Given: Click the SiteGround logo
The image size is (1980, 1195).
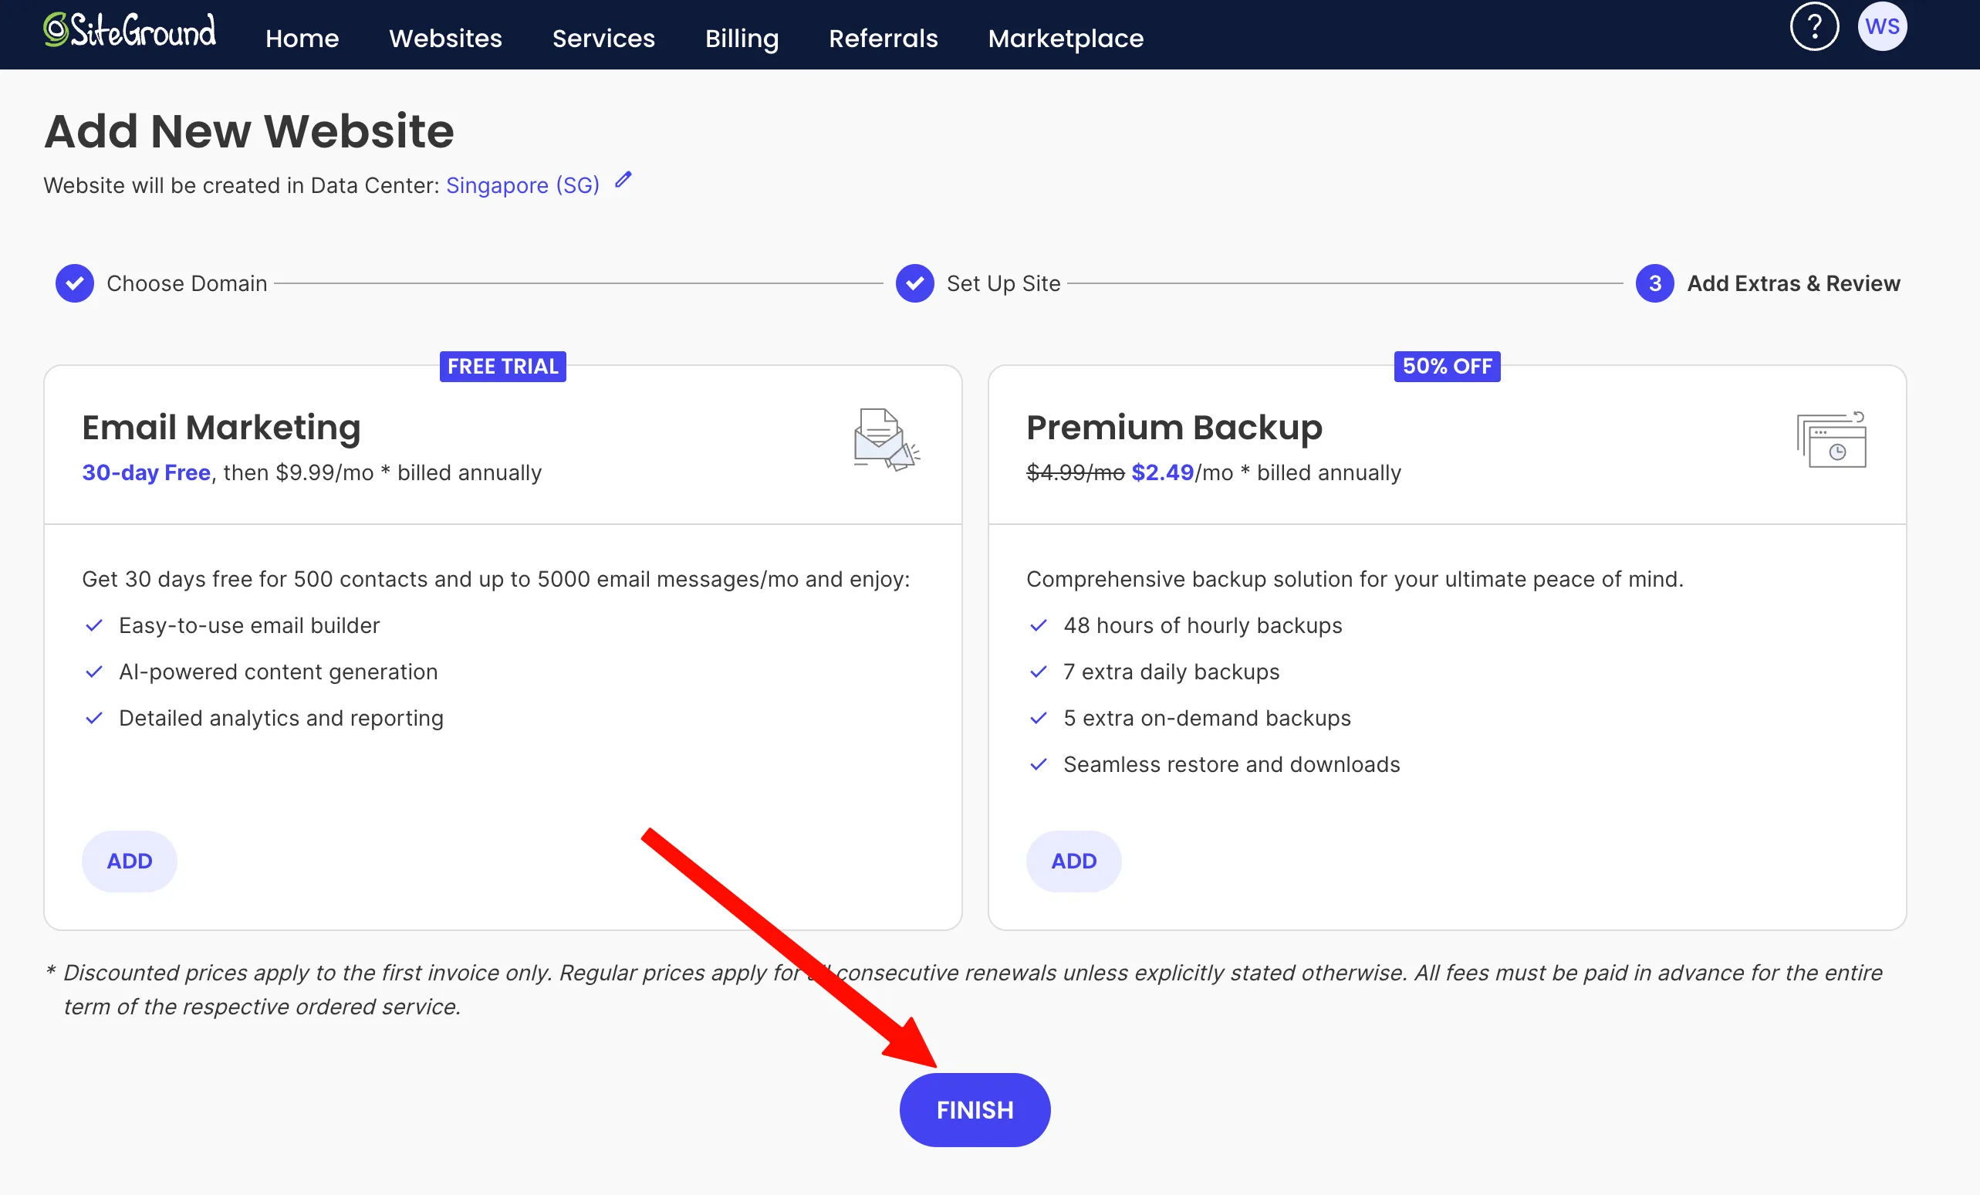Looking at the screenshot, I should point(130,31).
